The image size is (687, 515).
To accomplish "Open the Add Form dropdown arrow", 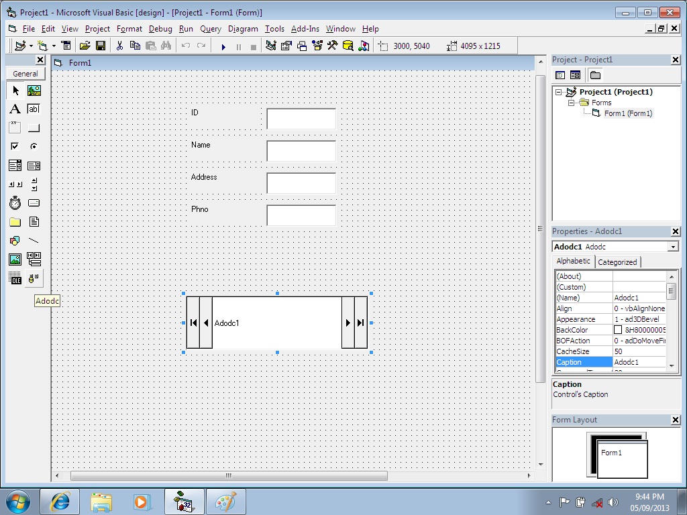I will [54, 46].
